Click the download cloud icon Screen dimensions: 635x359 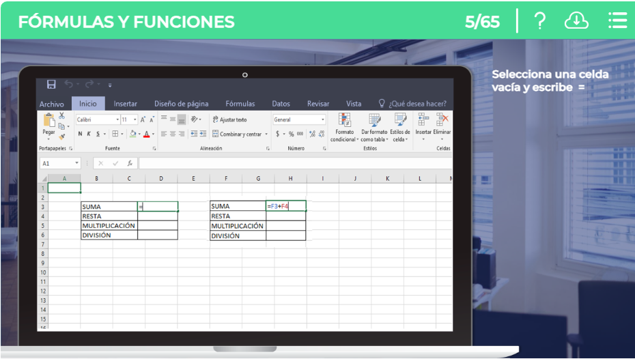click(x=576, y=21)
